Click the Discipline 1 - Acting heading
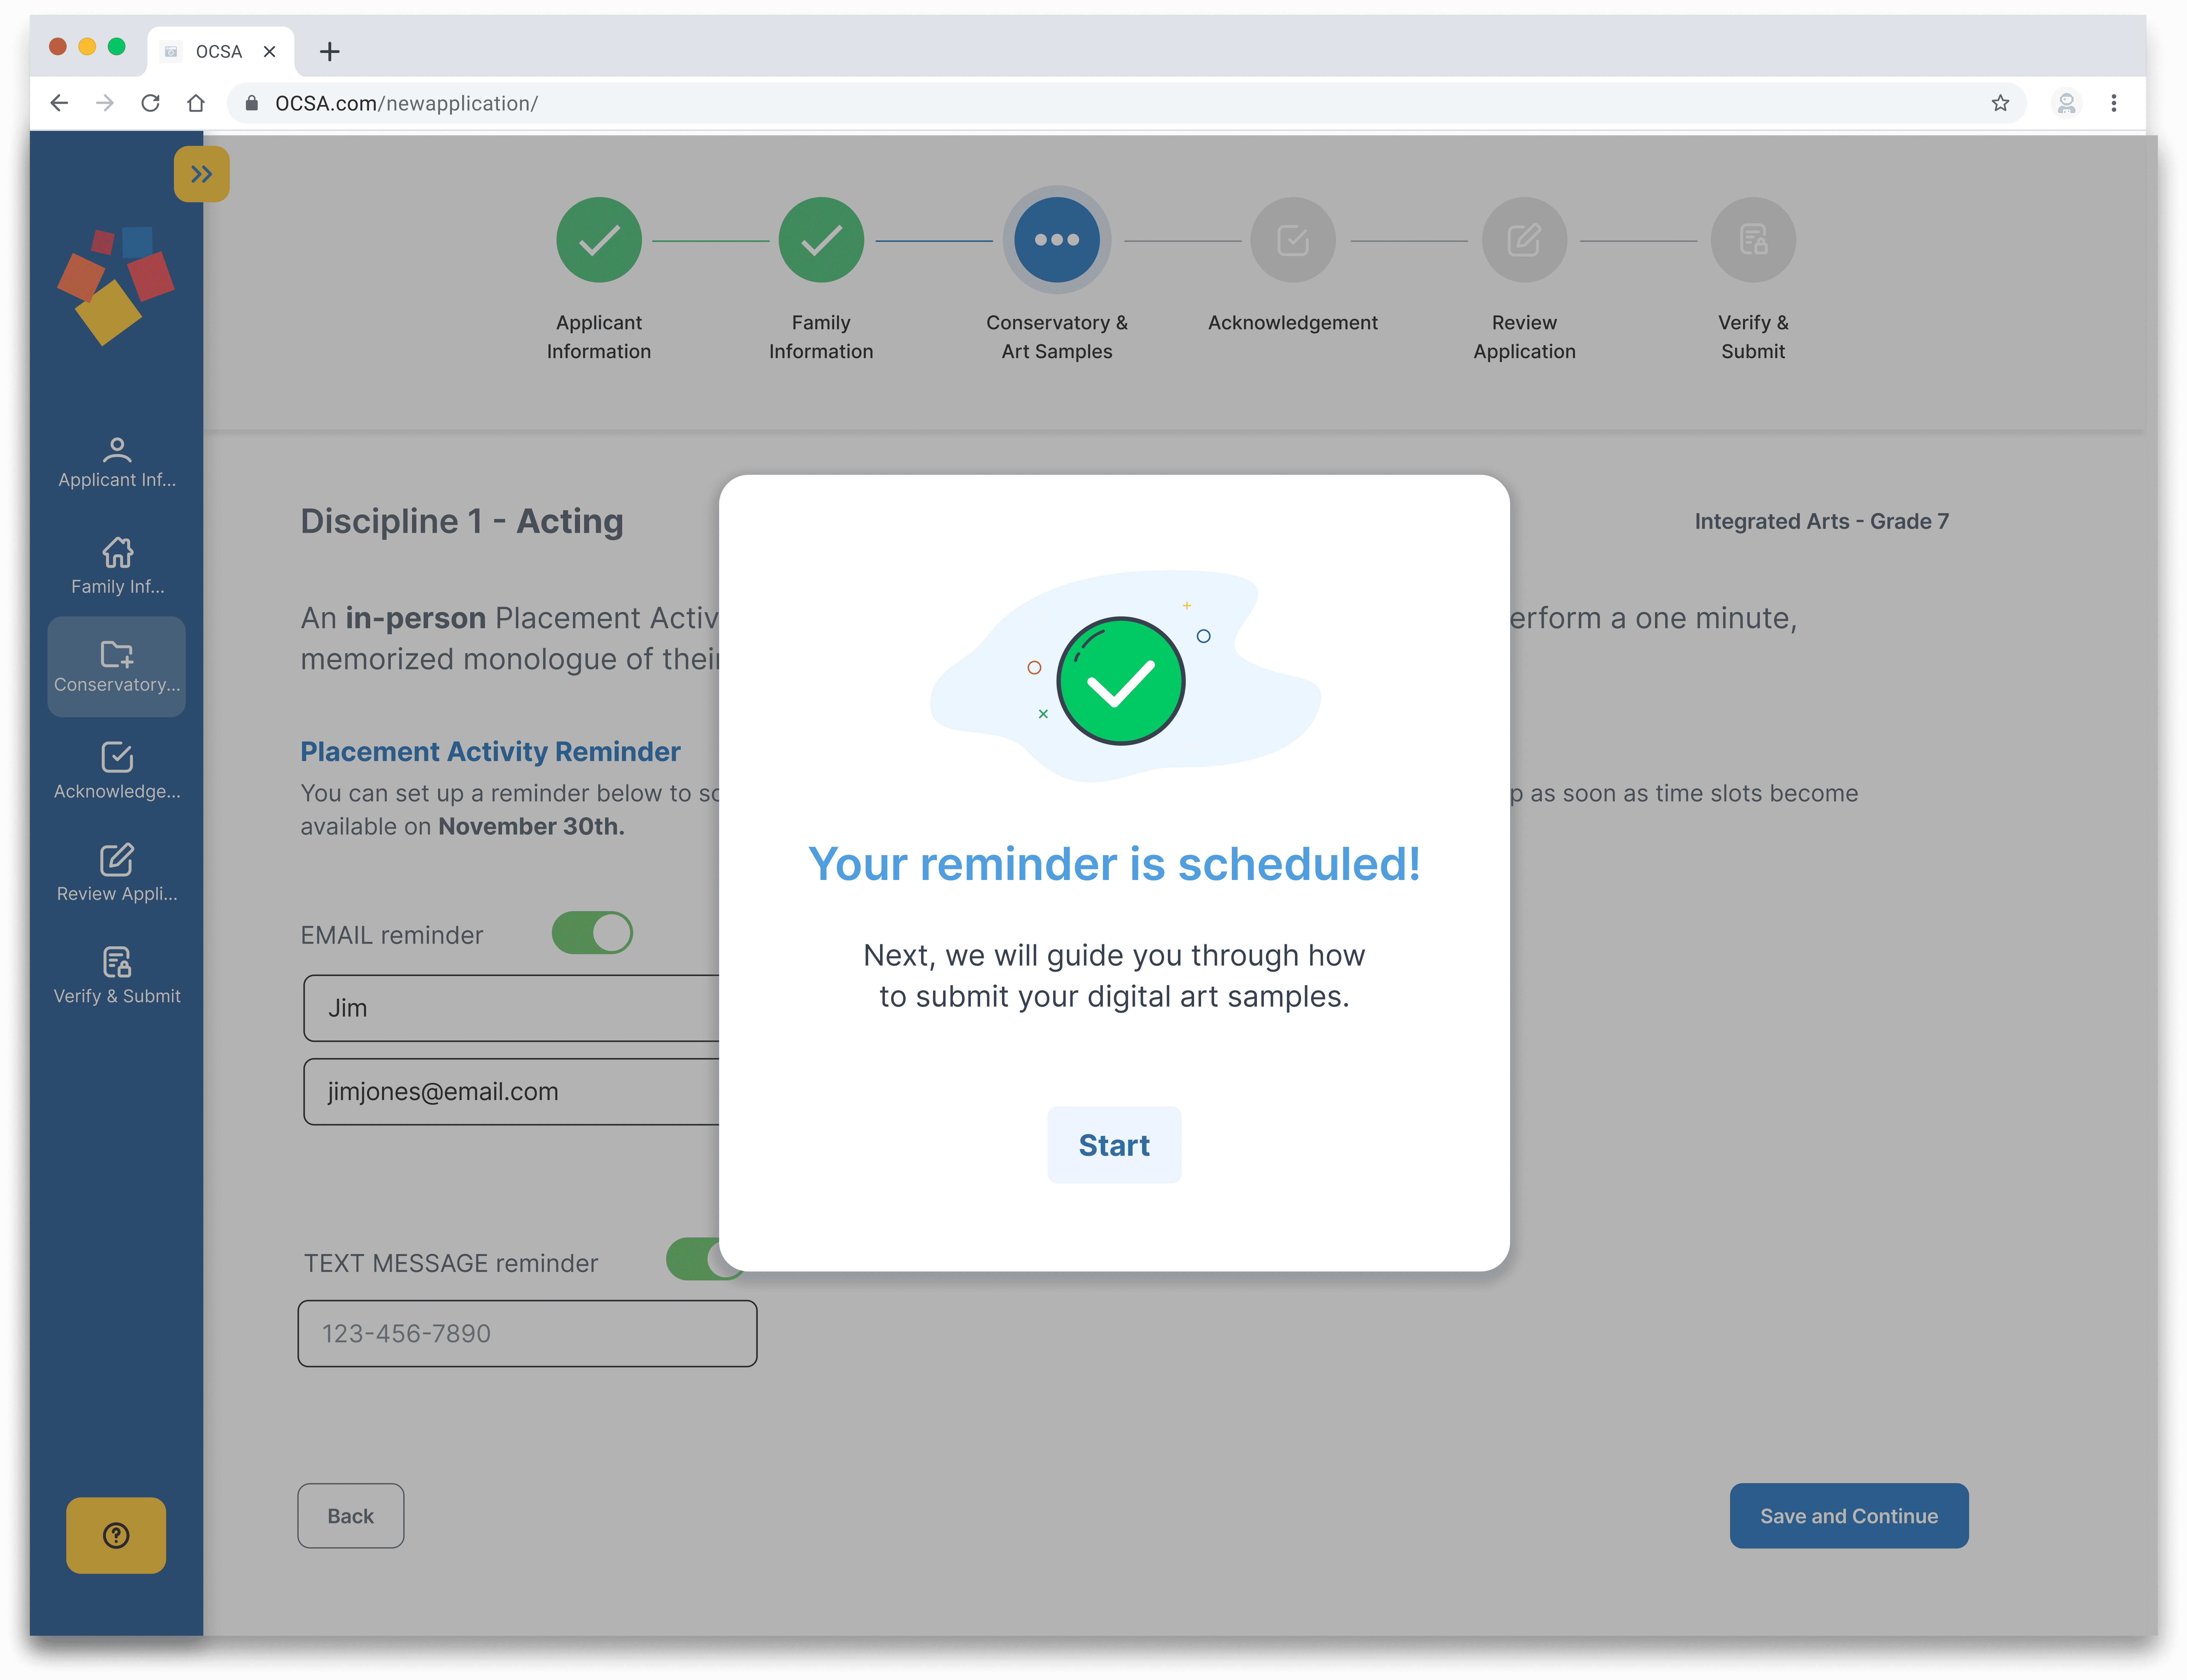Viewport: 2187px width, 1680px height. 462,521
